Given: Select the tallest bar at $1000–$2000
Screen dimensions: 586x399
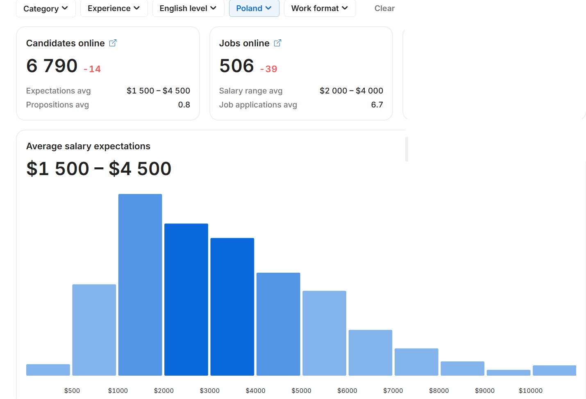Looking at the screenshot, I should coord(140,285).
